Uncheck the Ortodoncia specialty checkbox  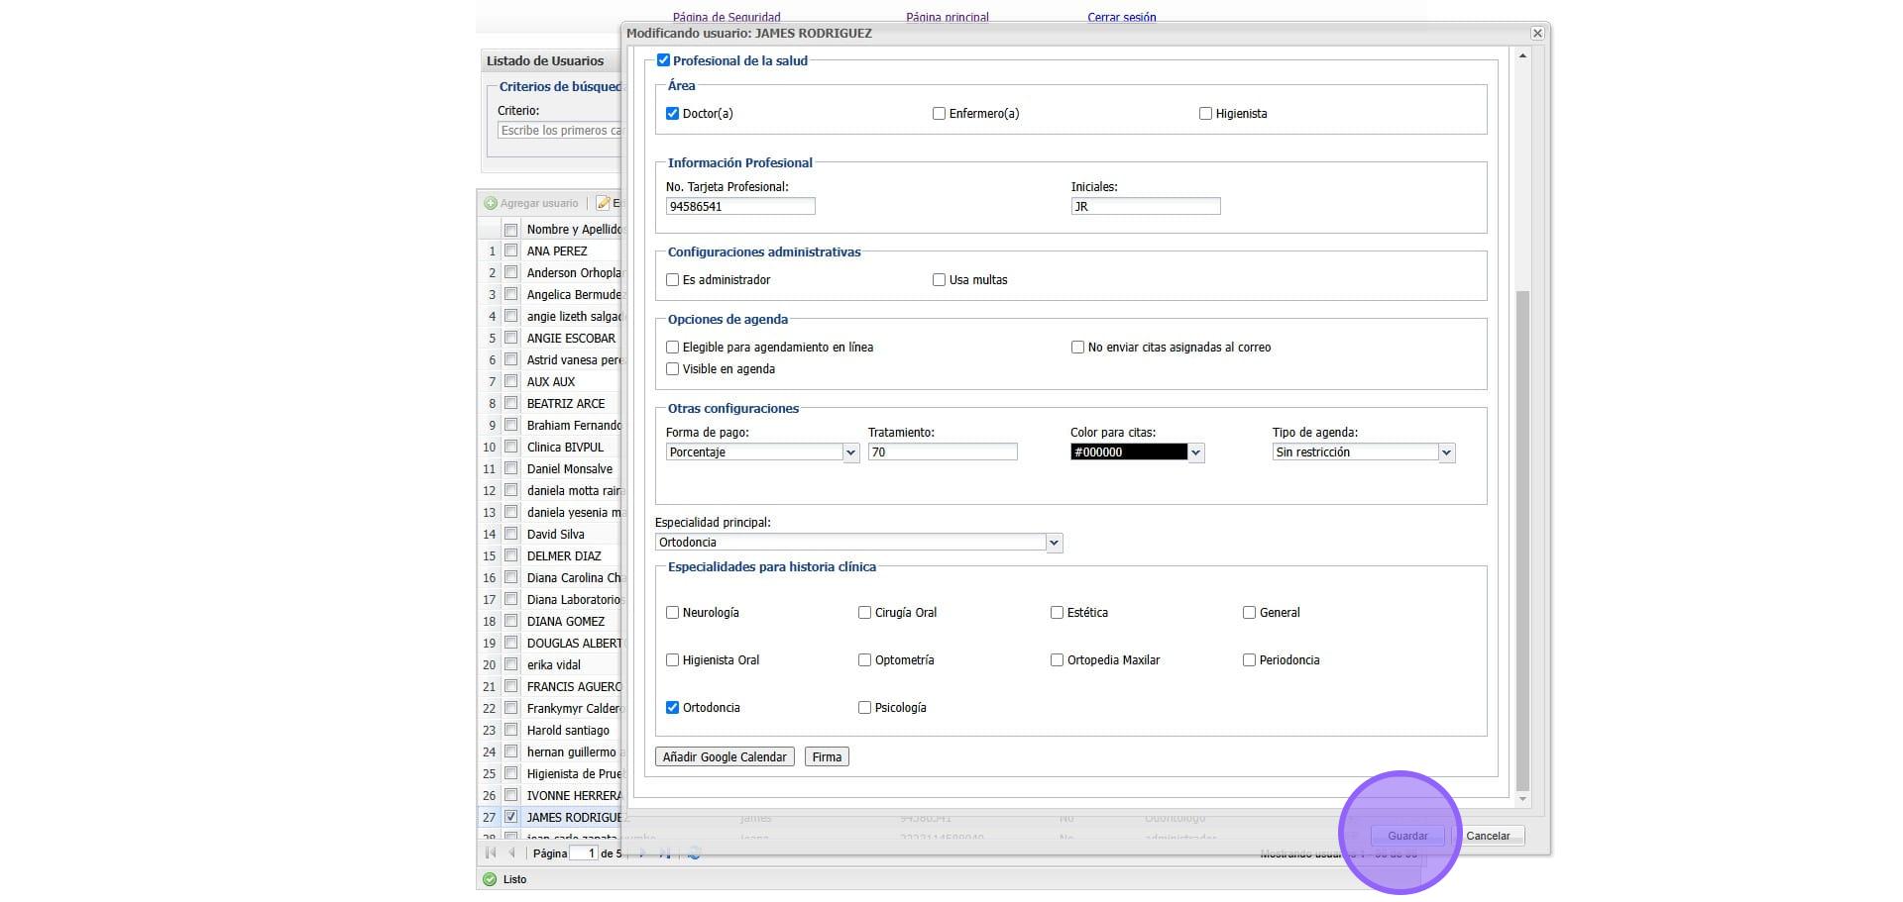673,708
